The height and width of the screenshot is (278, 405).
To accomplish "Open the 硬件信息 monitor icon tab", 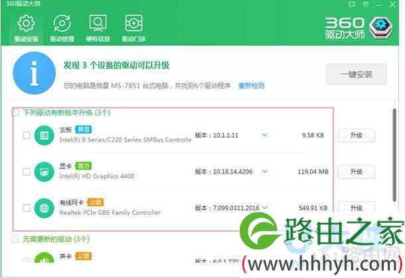I will coord(97,27).
